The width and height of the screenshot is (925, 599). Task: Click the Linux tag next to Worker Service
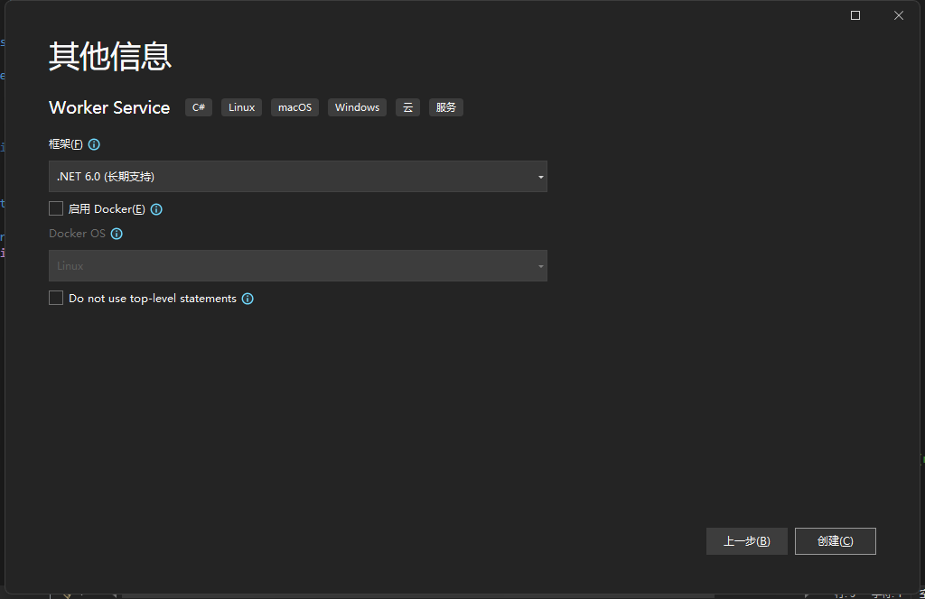(x=242, y=107)
